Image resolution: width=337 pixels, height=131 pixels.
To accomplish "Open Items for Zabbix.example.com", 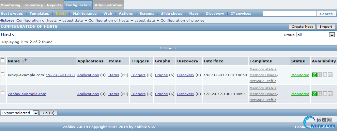I will point(114,94).
